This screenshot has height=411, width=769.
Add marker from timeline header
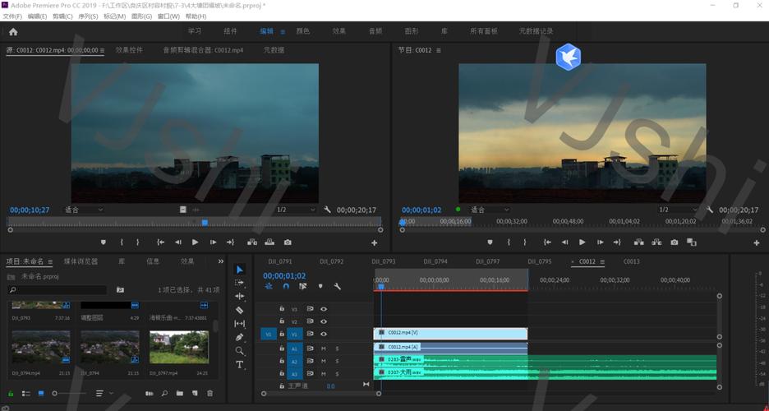[x=320, y=286]
